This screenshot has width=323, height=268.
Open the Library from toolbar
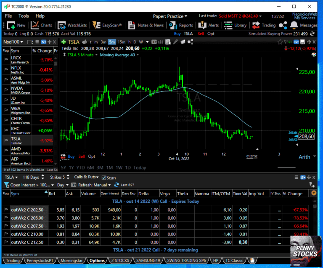pos(236,25)
